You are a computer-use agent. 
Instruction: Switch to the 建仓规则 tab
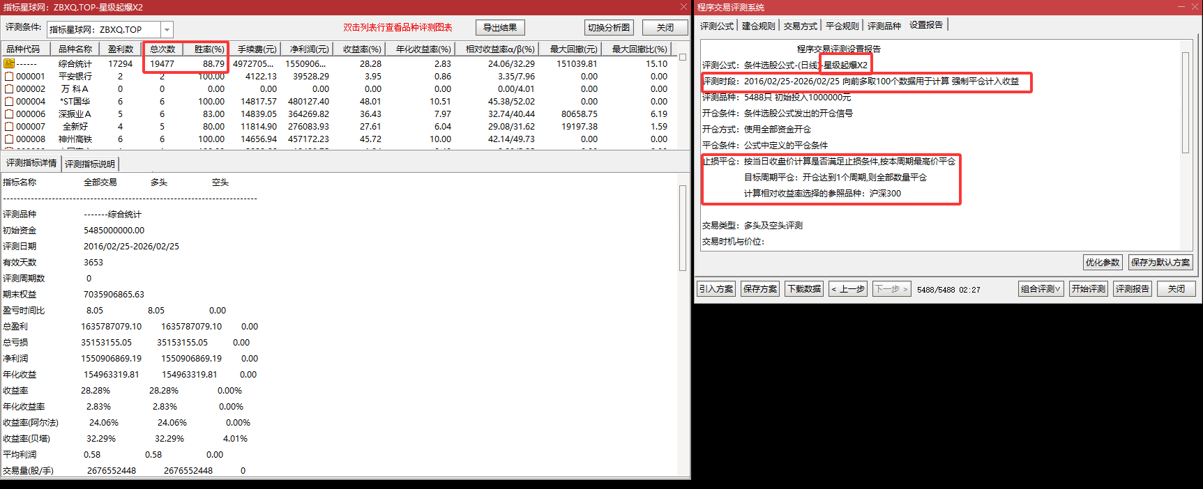pos(758,26)
